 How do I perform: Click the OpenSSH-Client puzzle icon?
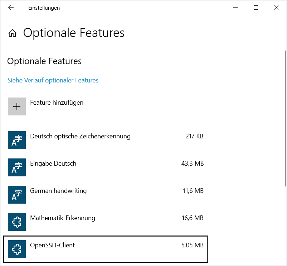pos(17,249)
